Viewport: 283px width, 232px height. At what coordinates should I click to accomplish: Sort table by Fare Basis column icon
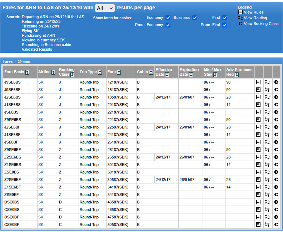(28, 72)
